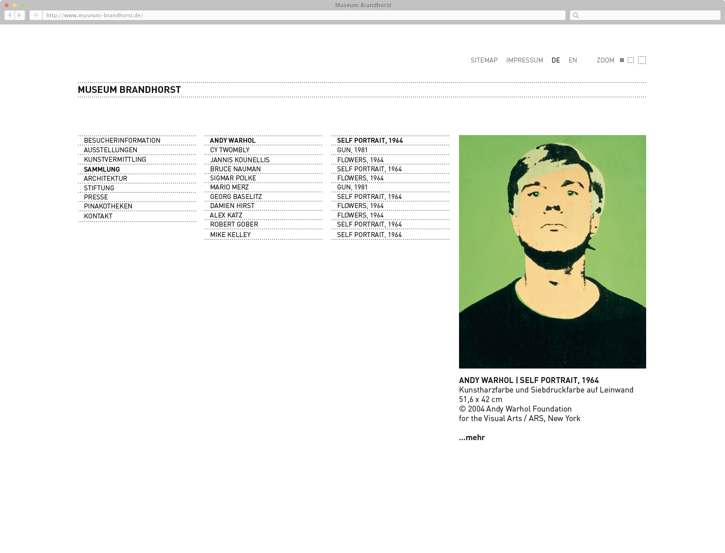Minimize the window with the yellow button
Viewport: 725px width, 553px height.
(14, 5)
